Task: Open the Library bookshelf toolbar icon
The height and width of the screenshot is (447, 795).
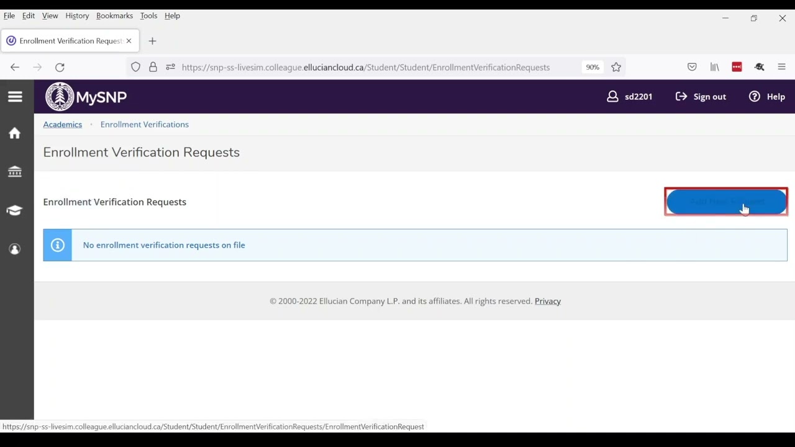Action: tap(714, 67)
